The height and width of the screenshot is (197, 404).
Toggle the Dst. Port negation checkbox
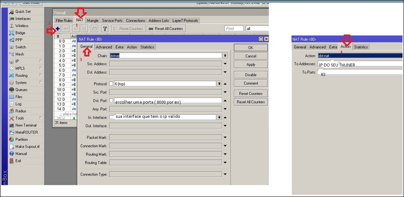click(x=111, y=100)
